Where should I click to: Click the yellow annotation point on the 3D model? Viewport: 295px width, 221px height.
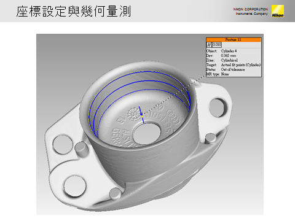[142, 116]
